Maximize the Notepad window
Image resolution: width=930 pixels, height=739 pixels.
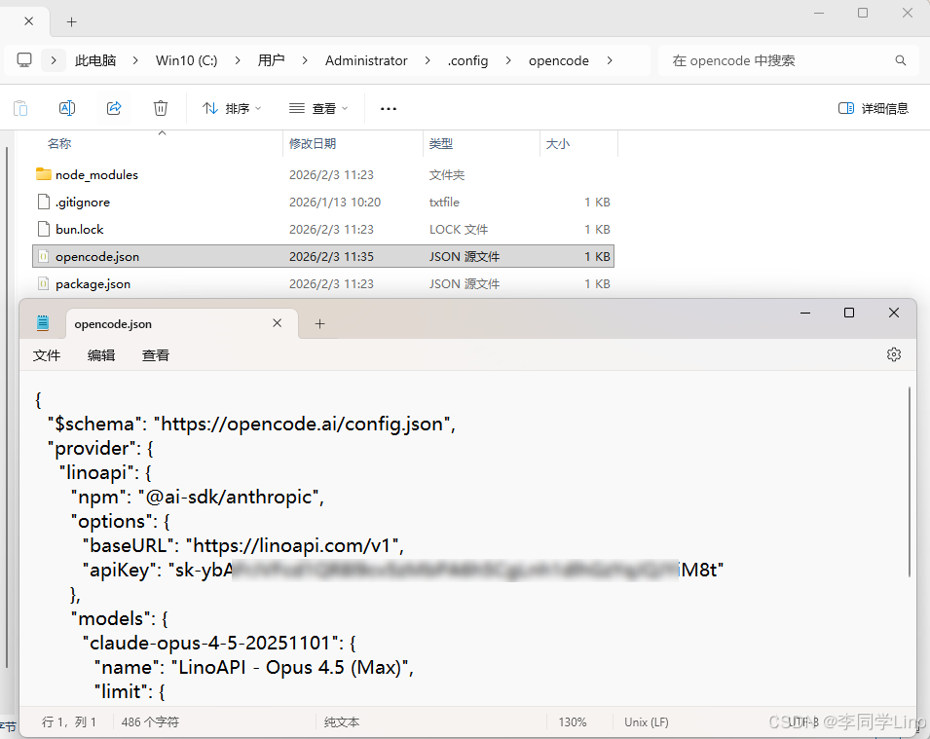pos(849,313)
